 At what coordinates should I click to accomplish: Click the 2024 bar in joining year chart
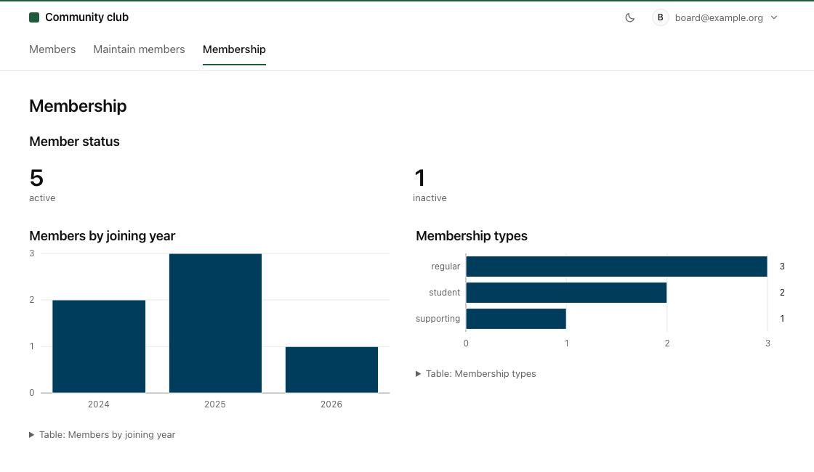tap(99, 346)
